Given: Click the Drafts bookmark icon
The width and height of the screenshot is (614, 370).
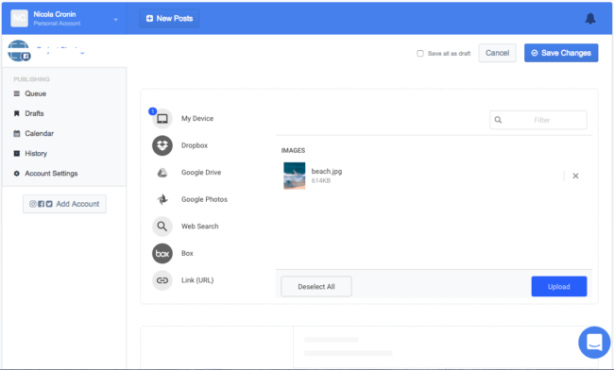Looking at the screenshot, I should (x=16, y=113).
